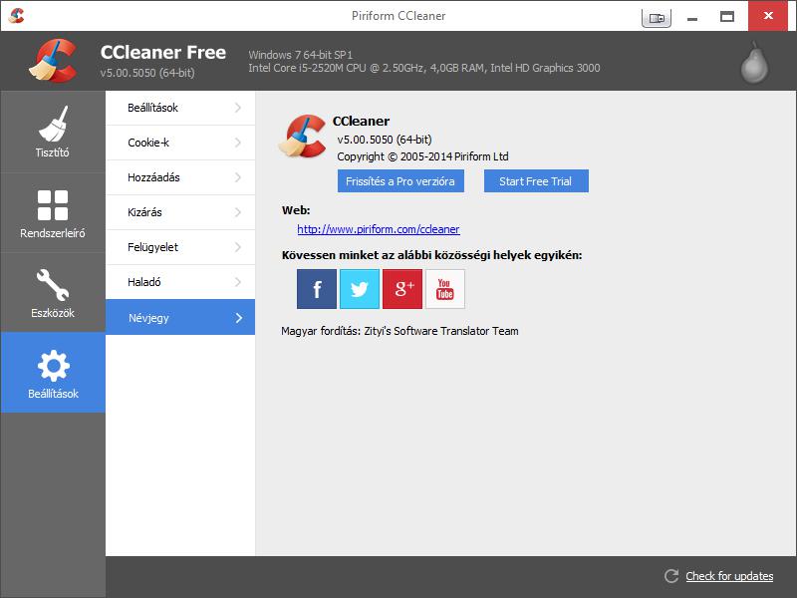797x598 pixels.
Task: Open the Tisztító cleaner section
Action: pyautogui.click(x=53, y=132)
